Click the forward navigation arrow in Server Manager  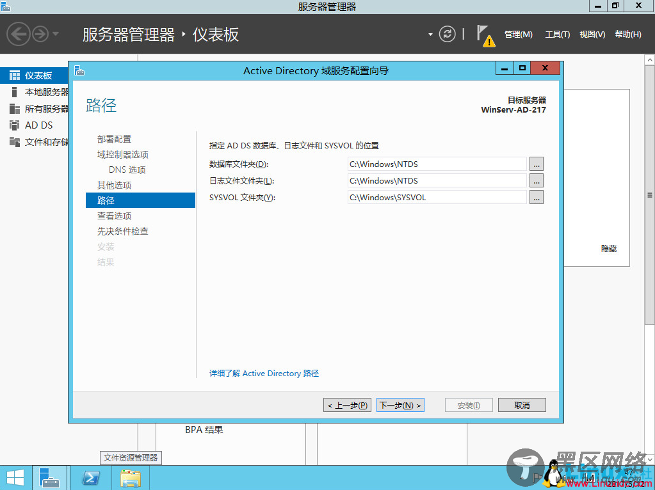(x=40, y=34)
